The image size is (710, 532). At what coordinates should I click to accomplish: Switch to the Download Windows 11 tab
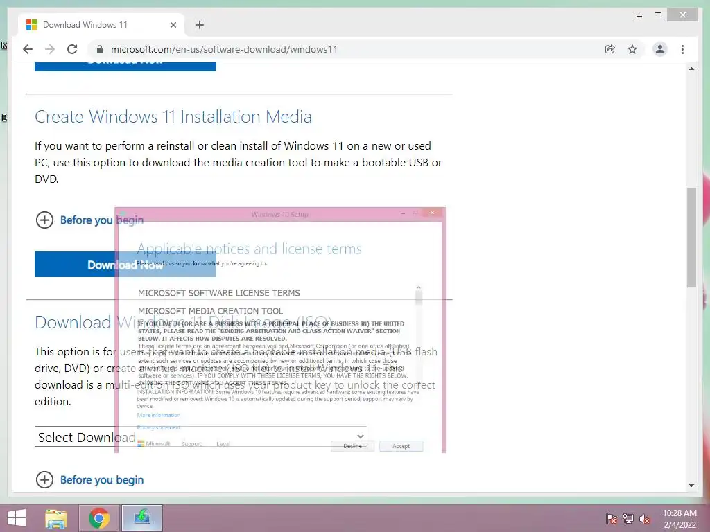coord(101,25)
